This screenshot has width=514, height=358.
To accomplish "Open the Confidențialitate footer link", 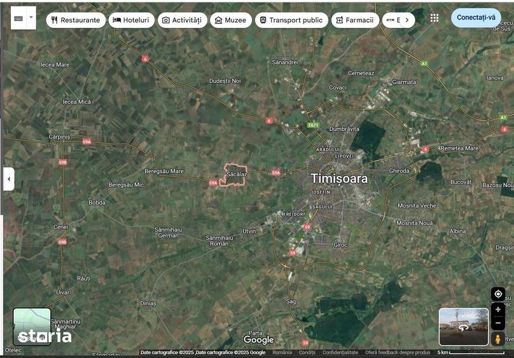I will click(340, 352).
